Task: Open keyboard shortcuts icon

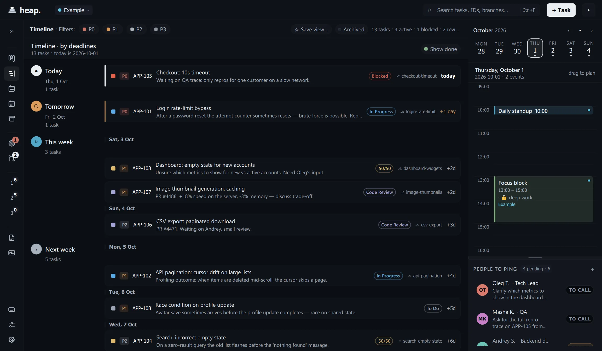Action: click(12, 309)
